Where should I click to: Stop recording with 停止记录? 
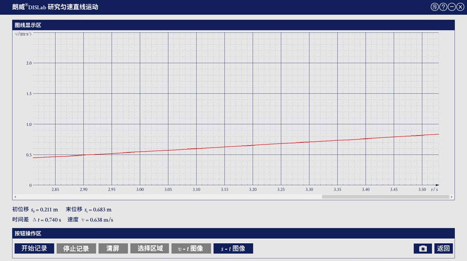coord(76,249)
